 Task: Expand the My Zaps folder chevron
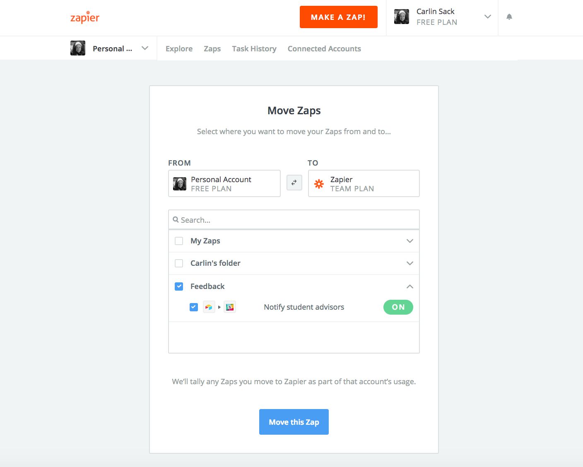point(410,241)
